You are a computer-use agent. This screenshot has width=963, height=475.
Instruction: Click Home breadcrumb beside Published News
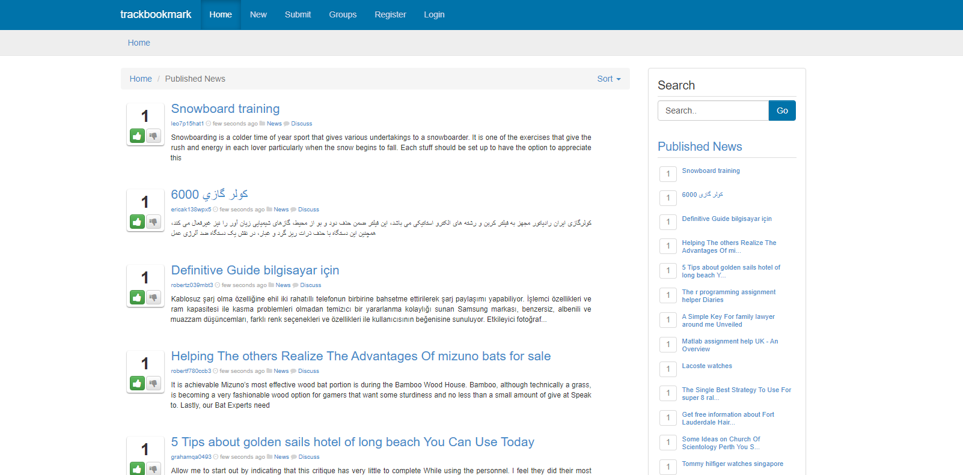tap(141, 79)
